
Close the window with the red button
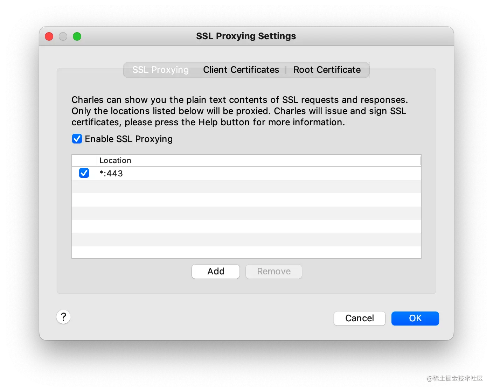pyautogui.click(x=49, y=36)
